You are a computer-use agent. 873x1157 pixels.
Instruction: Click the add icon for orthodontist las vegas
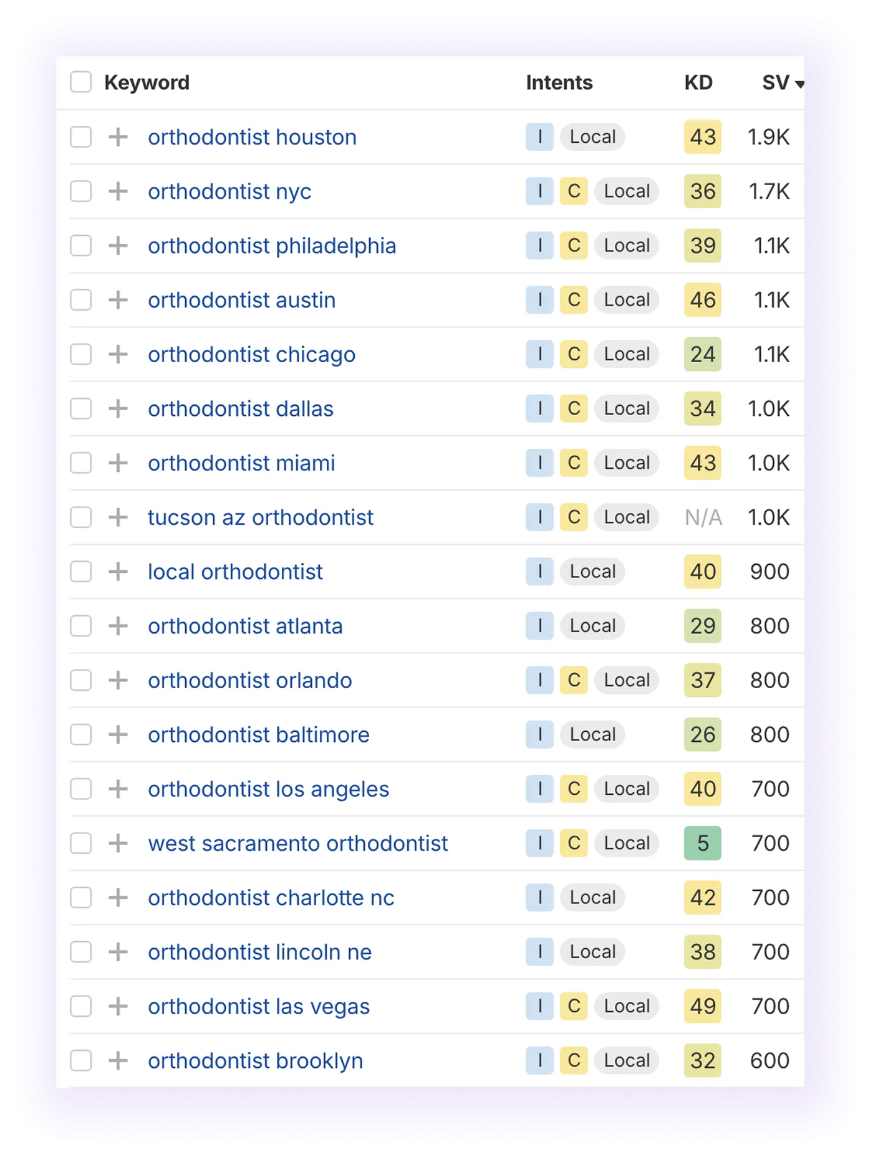[117, 1006]
